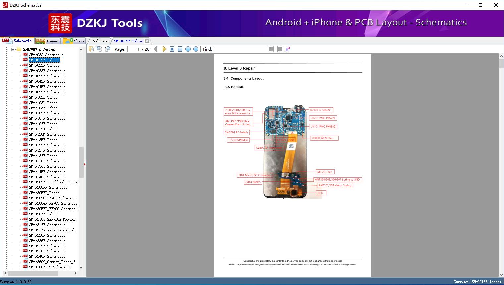Zoom in with the plus icon

(x=196, y=49)
